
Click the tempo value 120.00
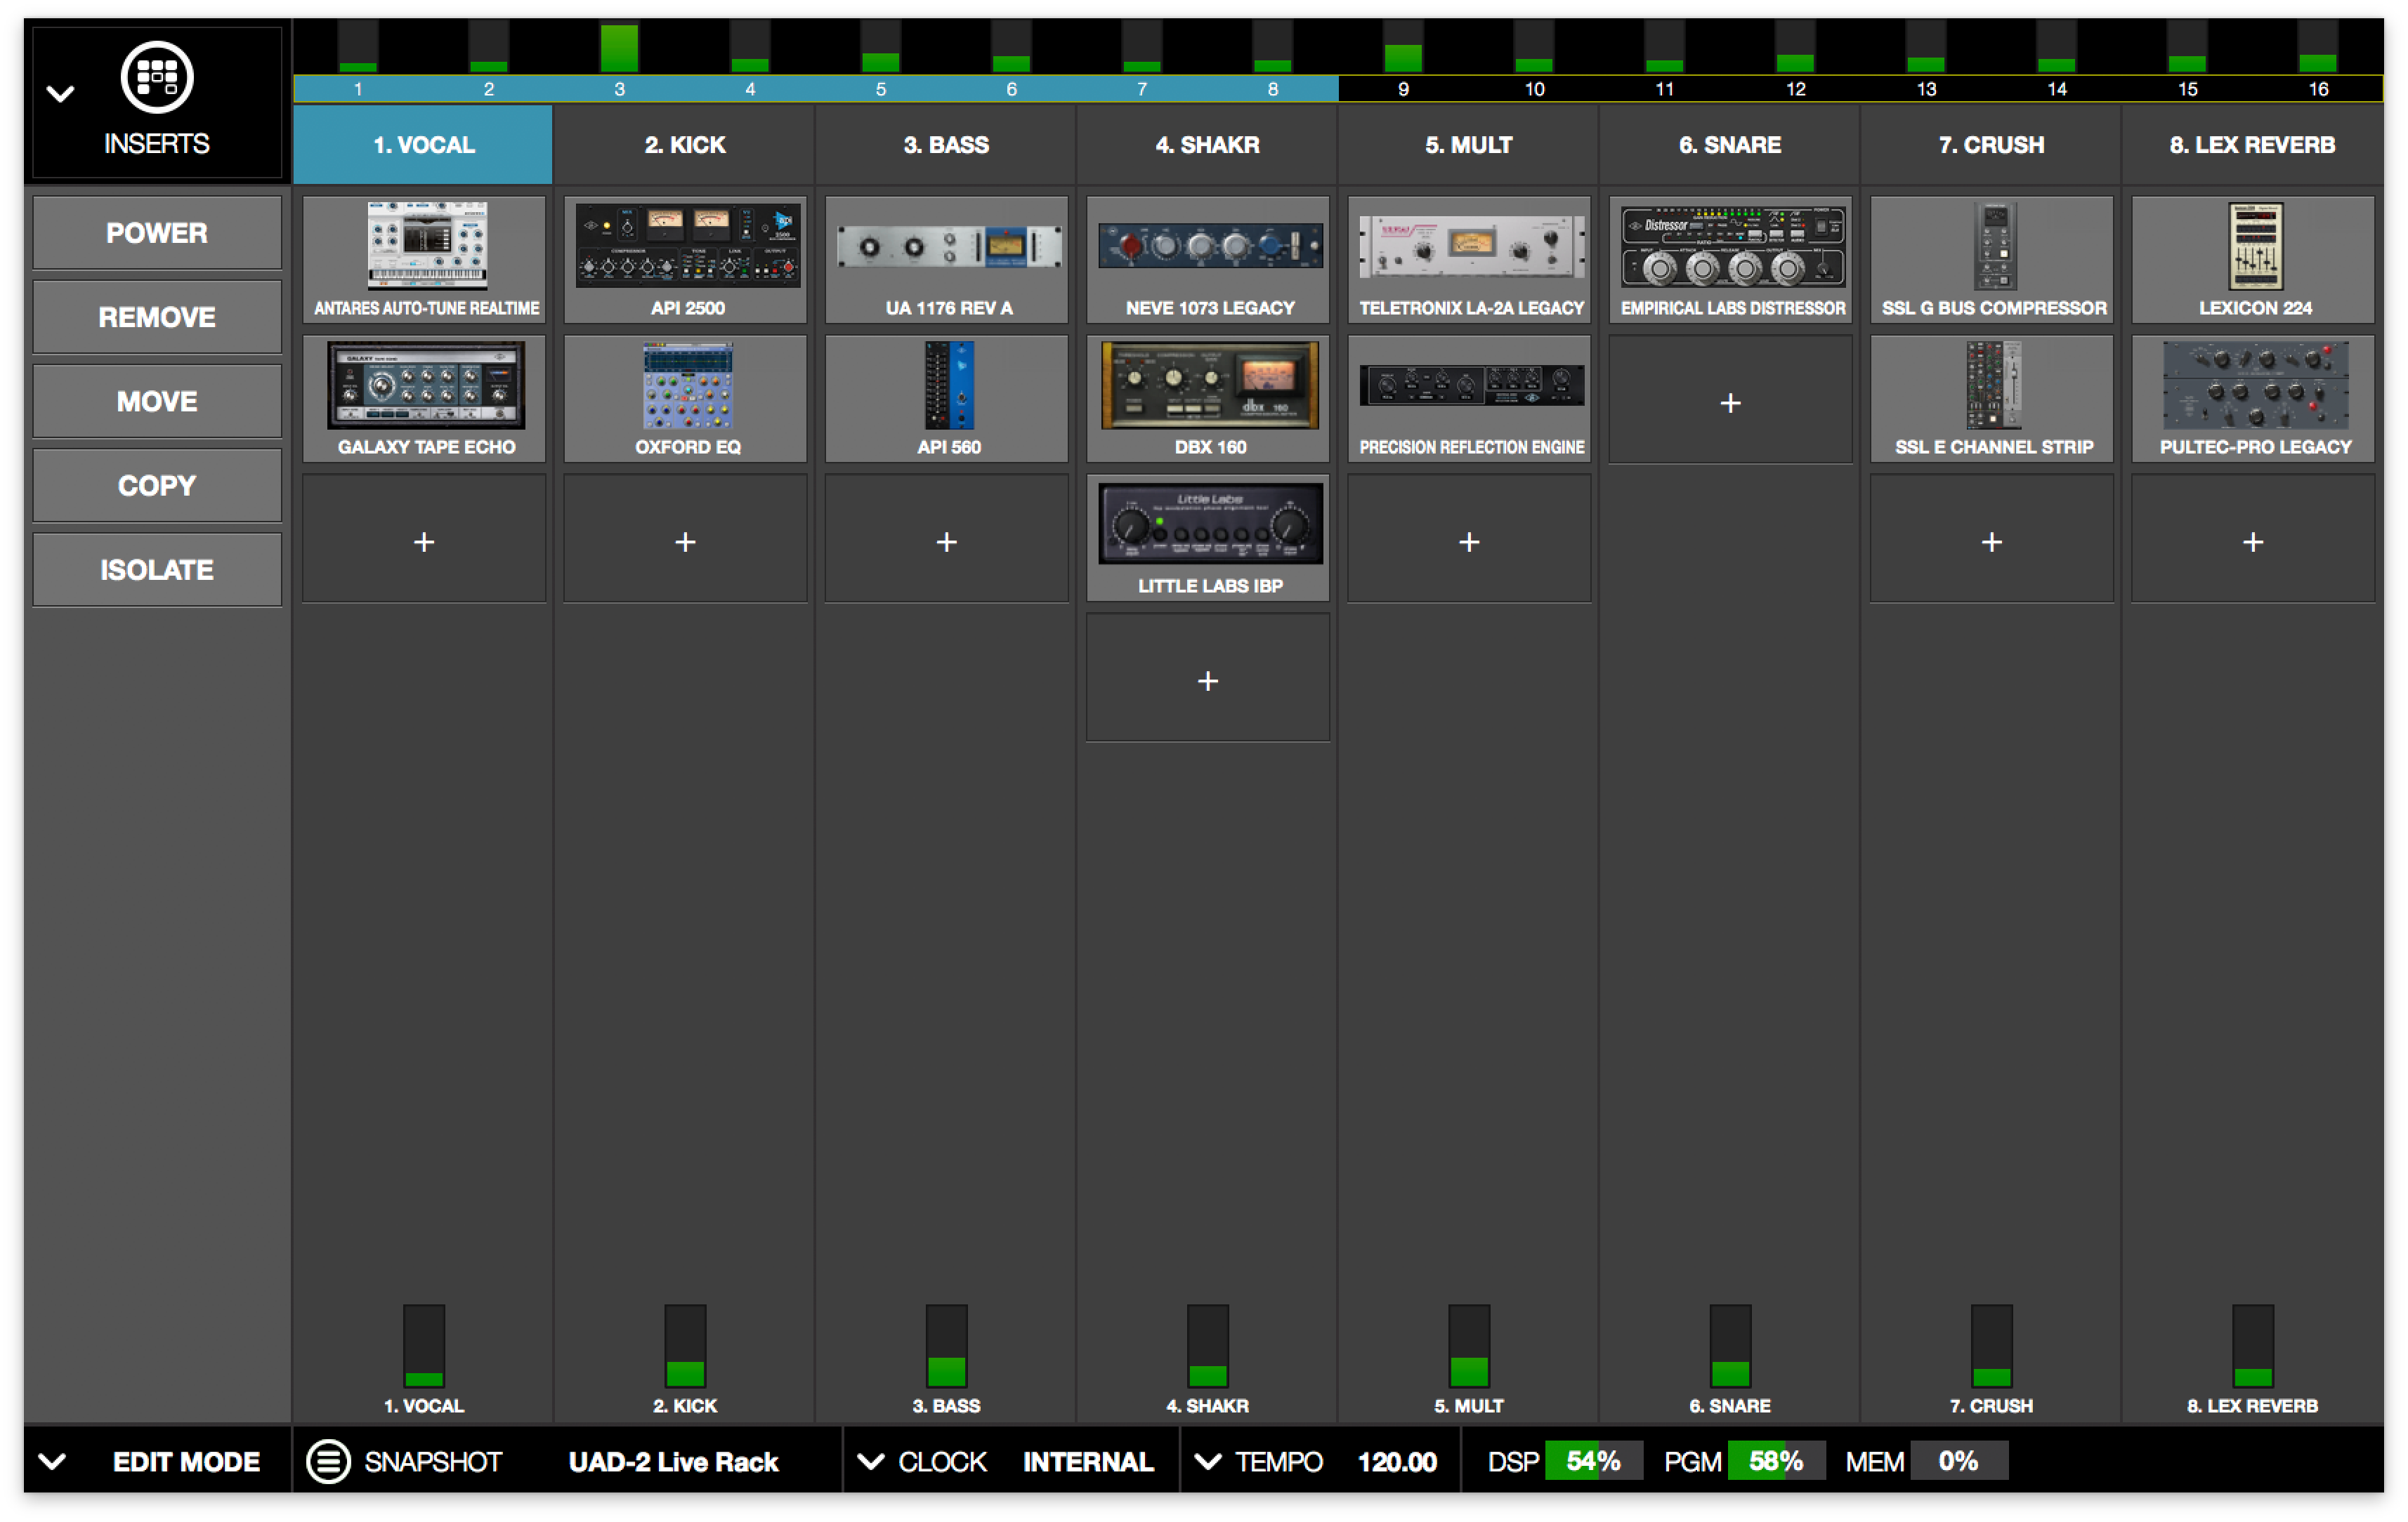pyautogui.click(x=1397, y=1462)
